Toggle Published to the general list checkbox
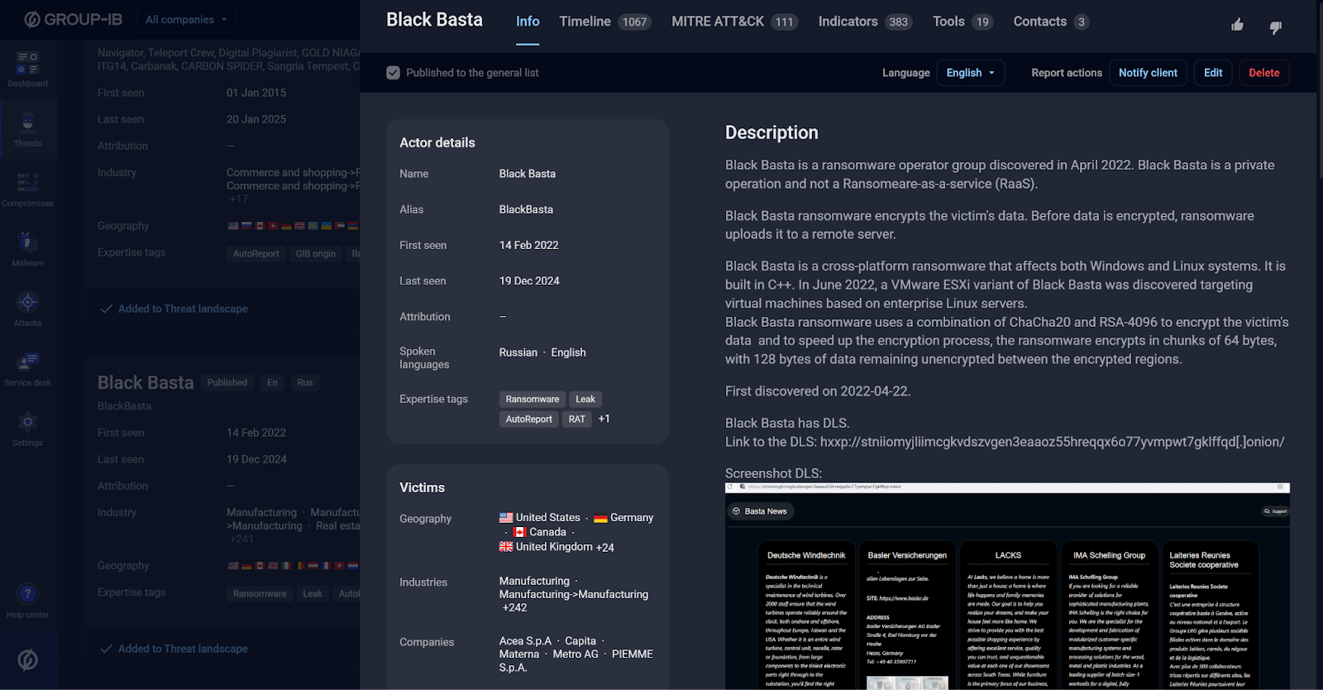1323x690 pixels. click(x=393, y=73)
